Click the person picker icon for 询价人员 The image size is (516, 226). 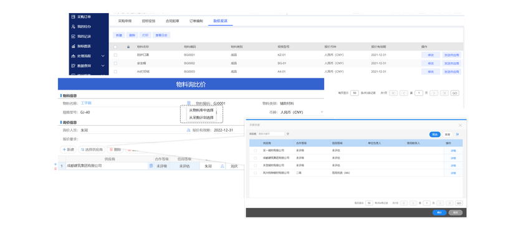pos(189,130)
